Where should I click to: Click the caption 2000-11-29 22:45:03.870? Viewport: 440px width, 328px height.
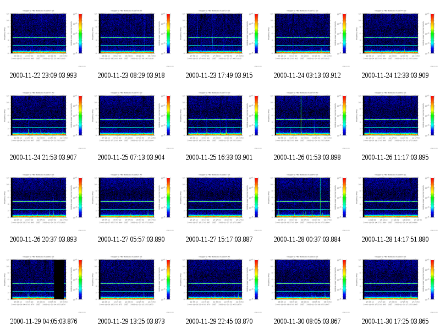coord(219,321)
